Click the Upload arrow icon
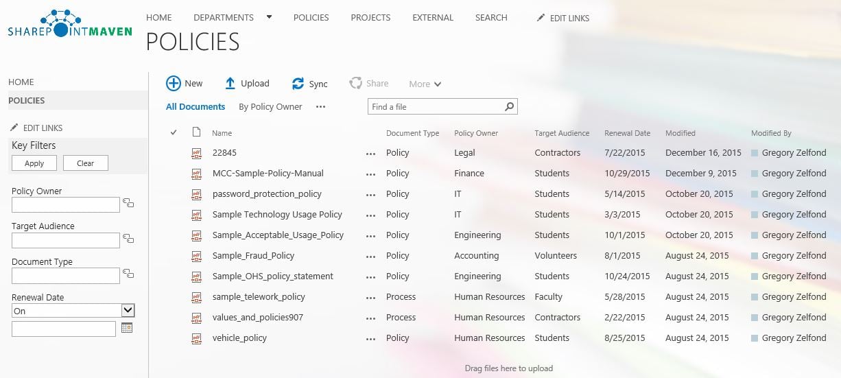 (x=230, y=83)
